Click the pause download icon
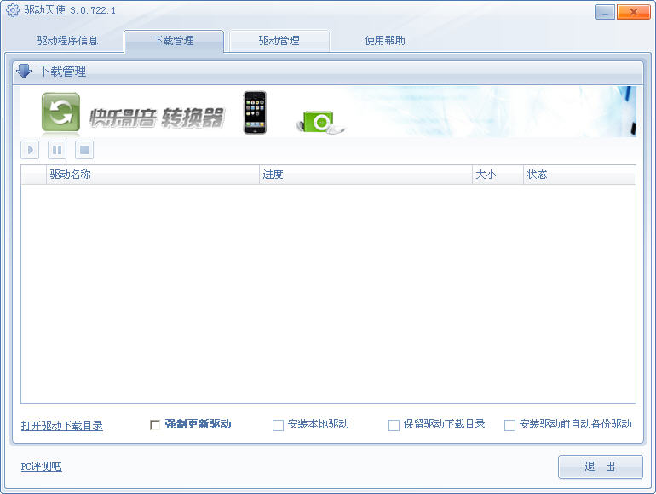Screen dimensions: 656x494 tap(57, 151)
